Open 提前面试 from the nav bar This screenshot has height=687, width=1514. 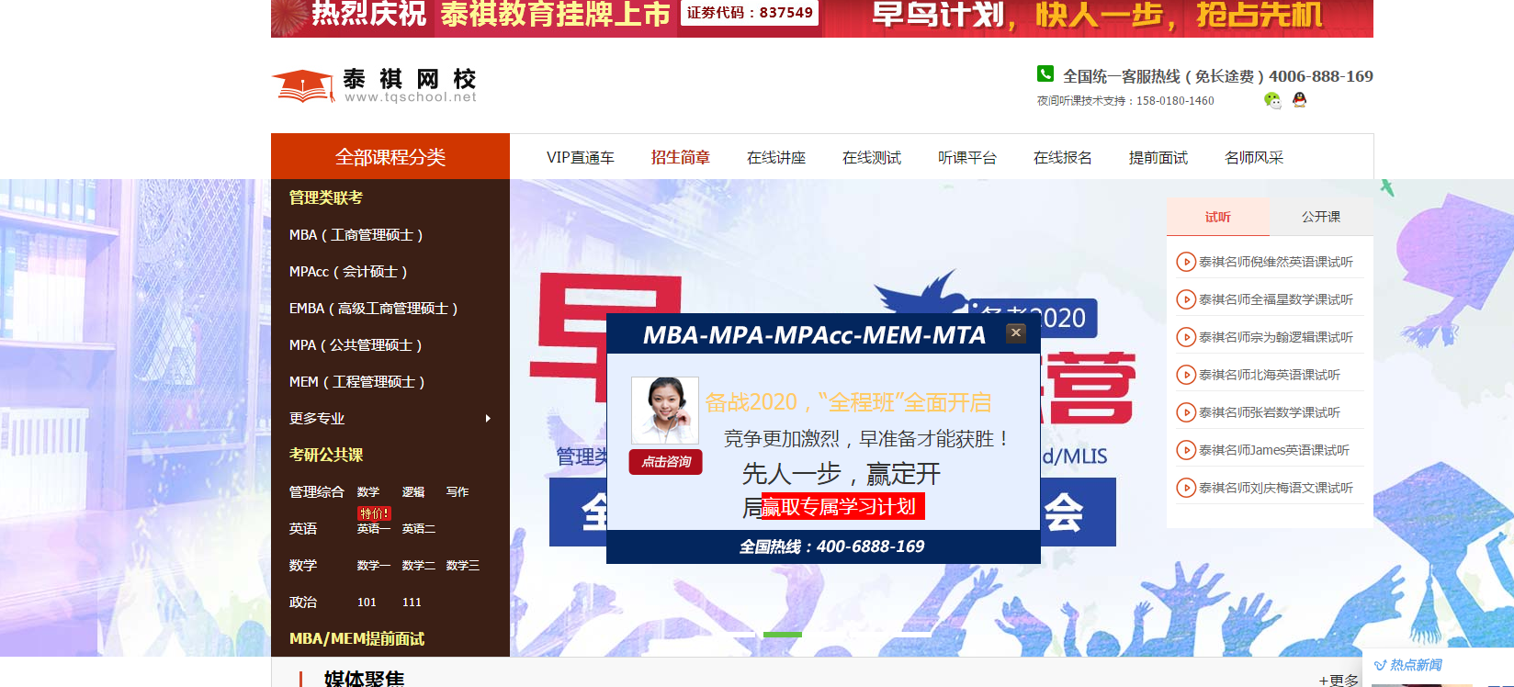1158,158
